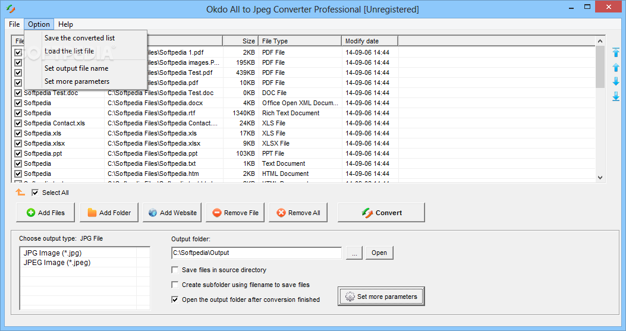Click the Open output folder button
The width and height of the screenshot is (626, 331).
pyautogui.click(x=379, y=253)
